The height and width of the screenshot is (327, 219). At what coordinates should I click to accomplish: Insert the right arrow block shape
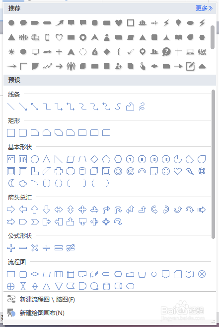coord(11,210)
